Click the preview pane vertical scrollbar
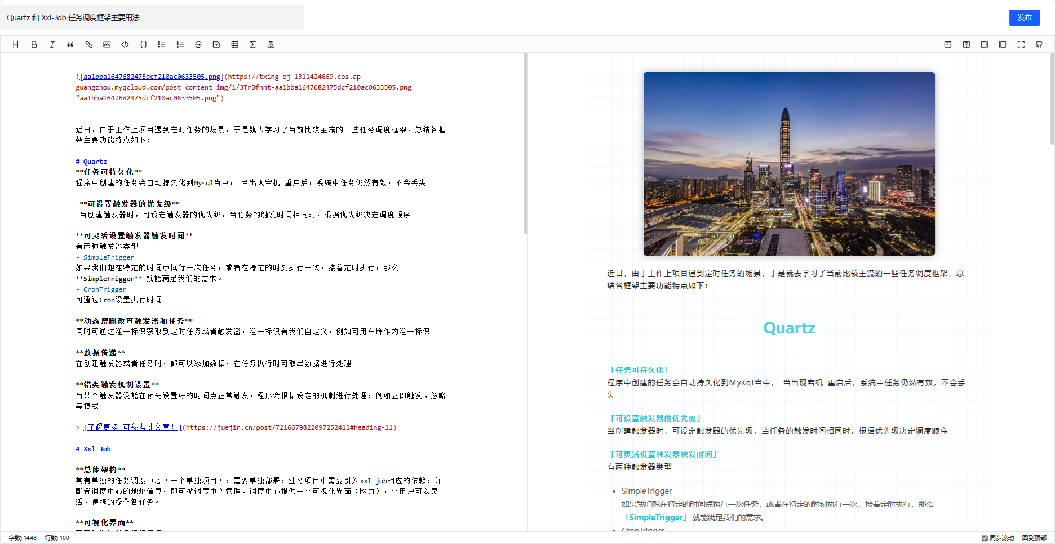This screenshot has width=1055, height=544. coord(1052,99)
